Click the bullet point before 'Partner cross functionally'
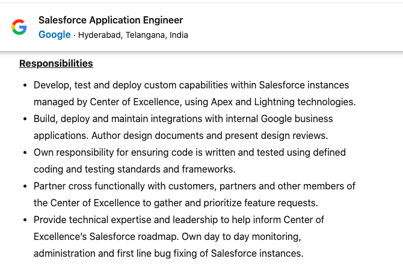 (25, 186)
